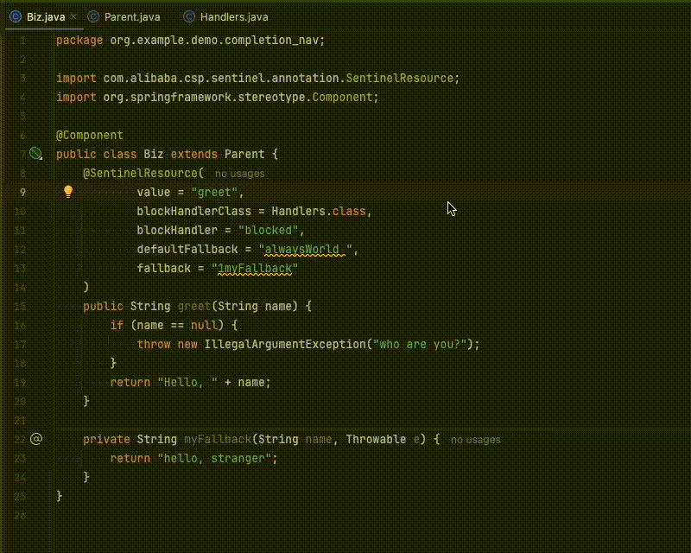Click the "who are you?" string

point(420,344)
